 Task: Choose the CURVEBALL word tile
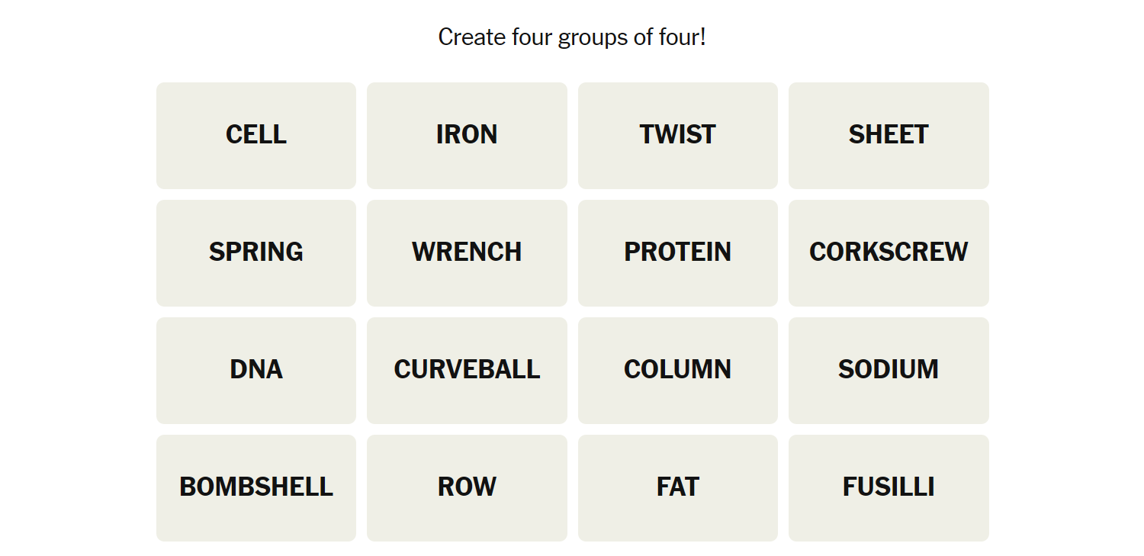click(467, 370)
